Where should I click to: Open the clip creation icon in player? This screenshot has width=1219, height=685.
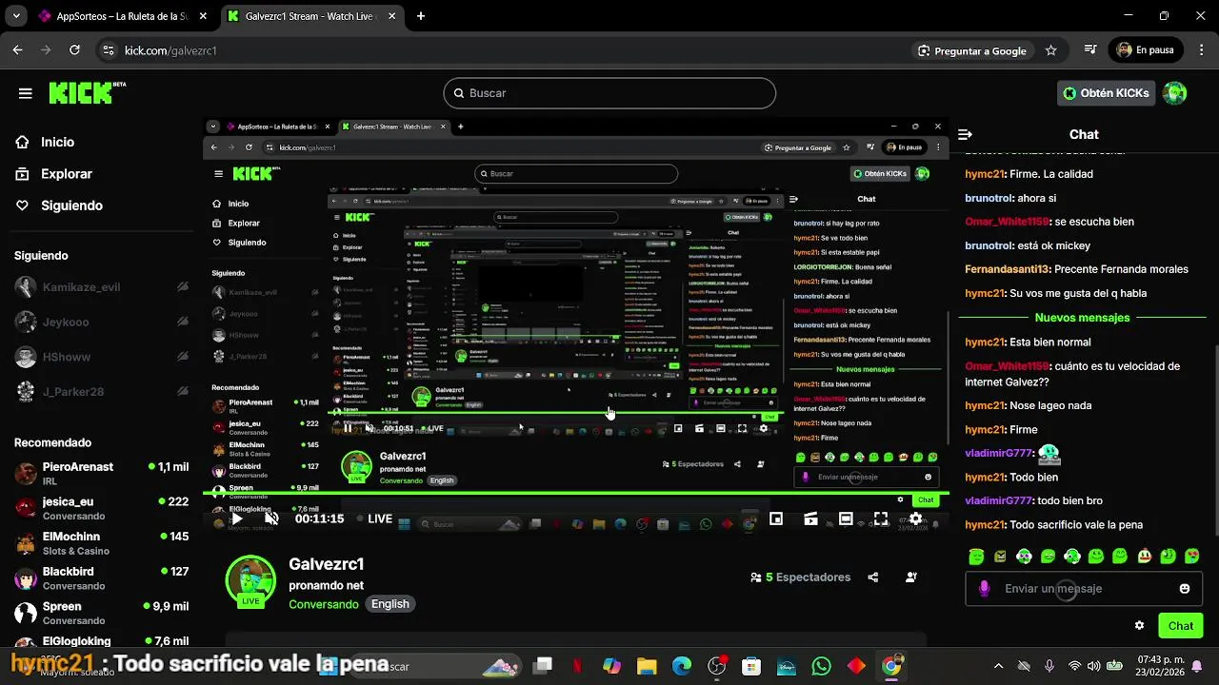pyautogui.click(x=810, y=519)
